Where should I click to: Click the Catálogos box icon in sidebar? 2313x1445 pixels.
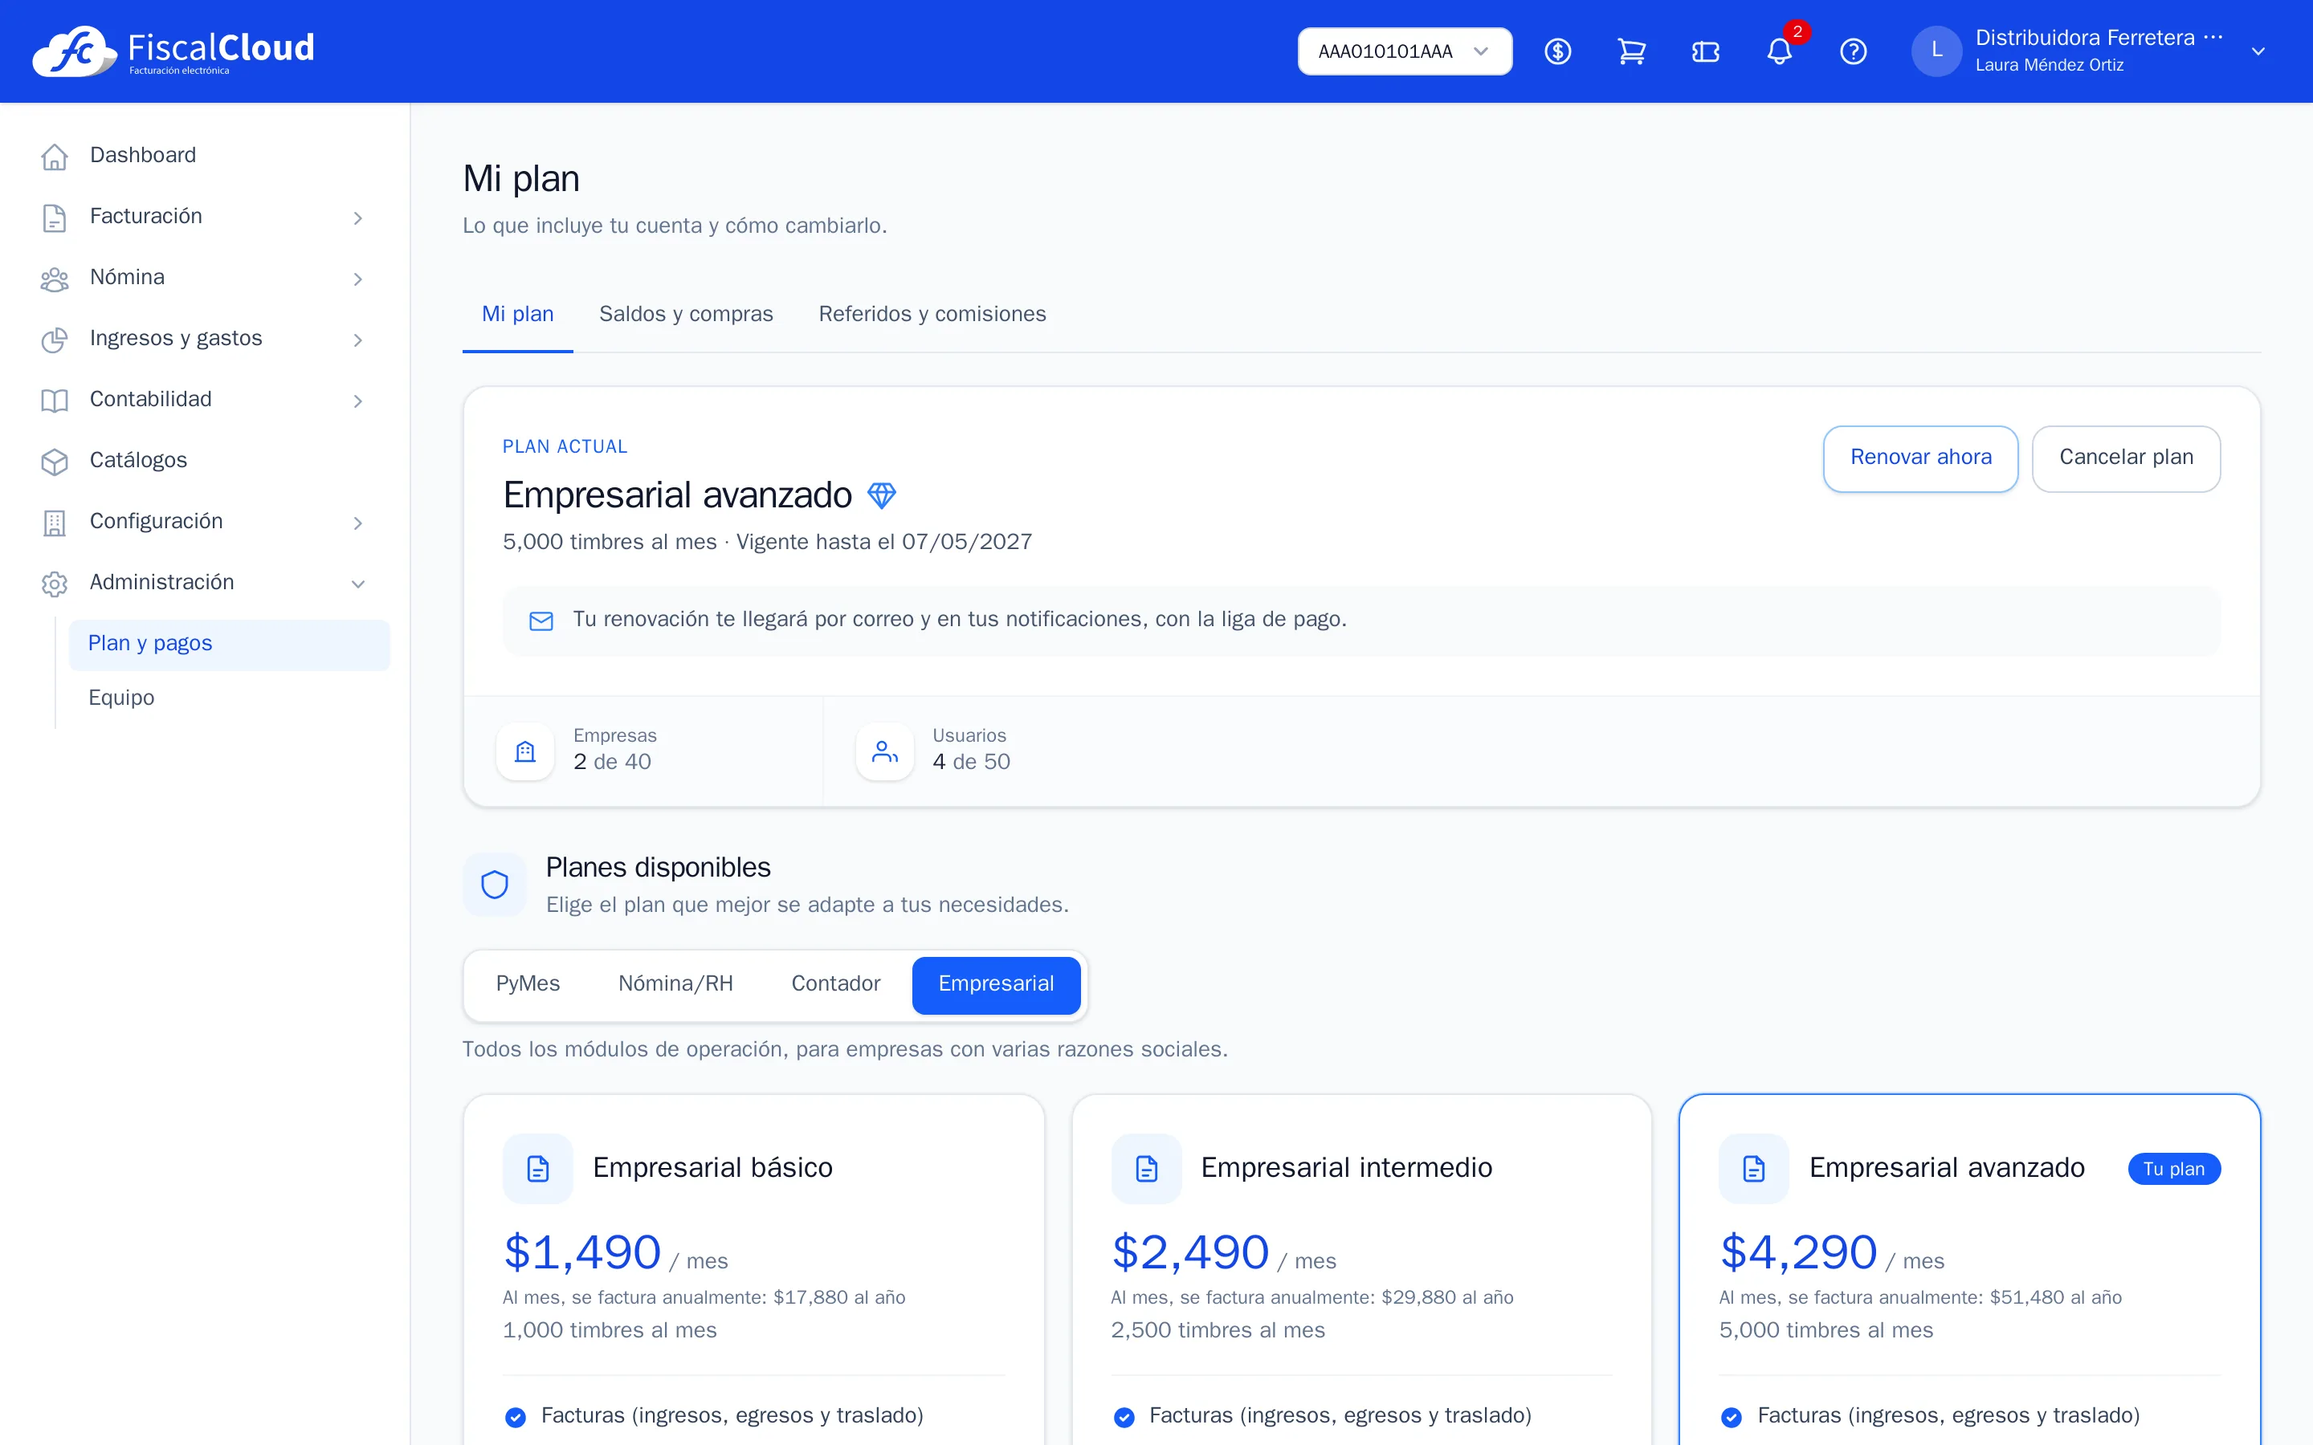[x=55, y=462]
